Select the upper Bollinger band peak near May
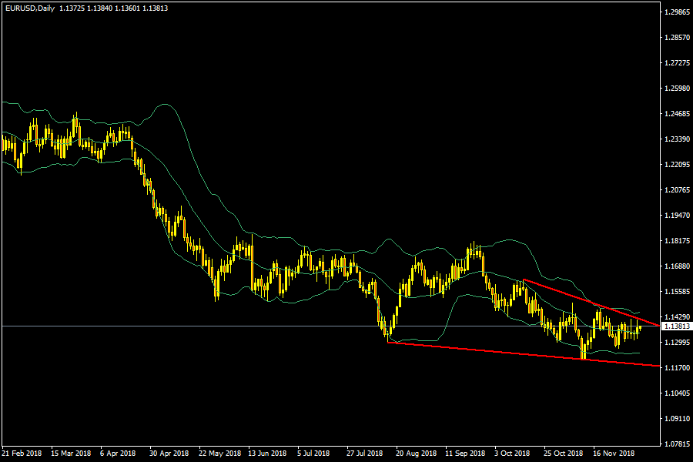 point(163,105)
